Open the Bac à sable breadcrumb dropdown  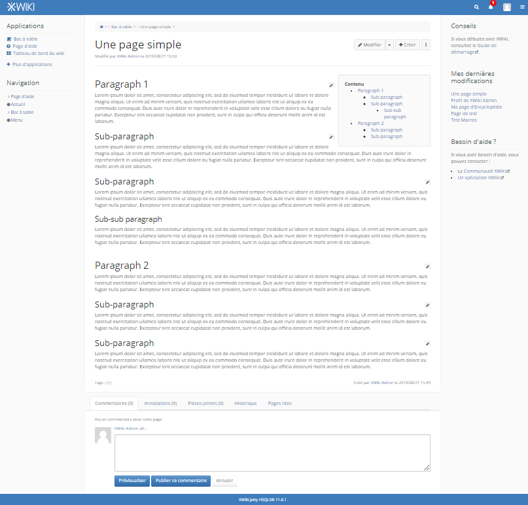[134, 27]
